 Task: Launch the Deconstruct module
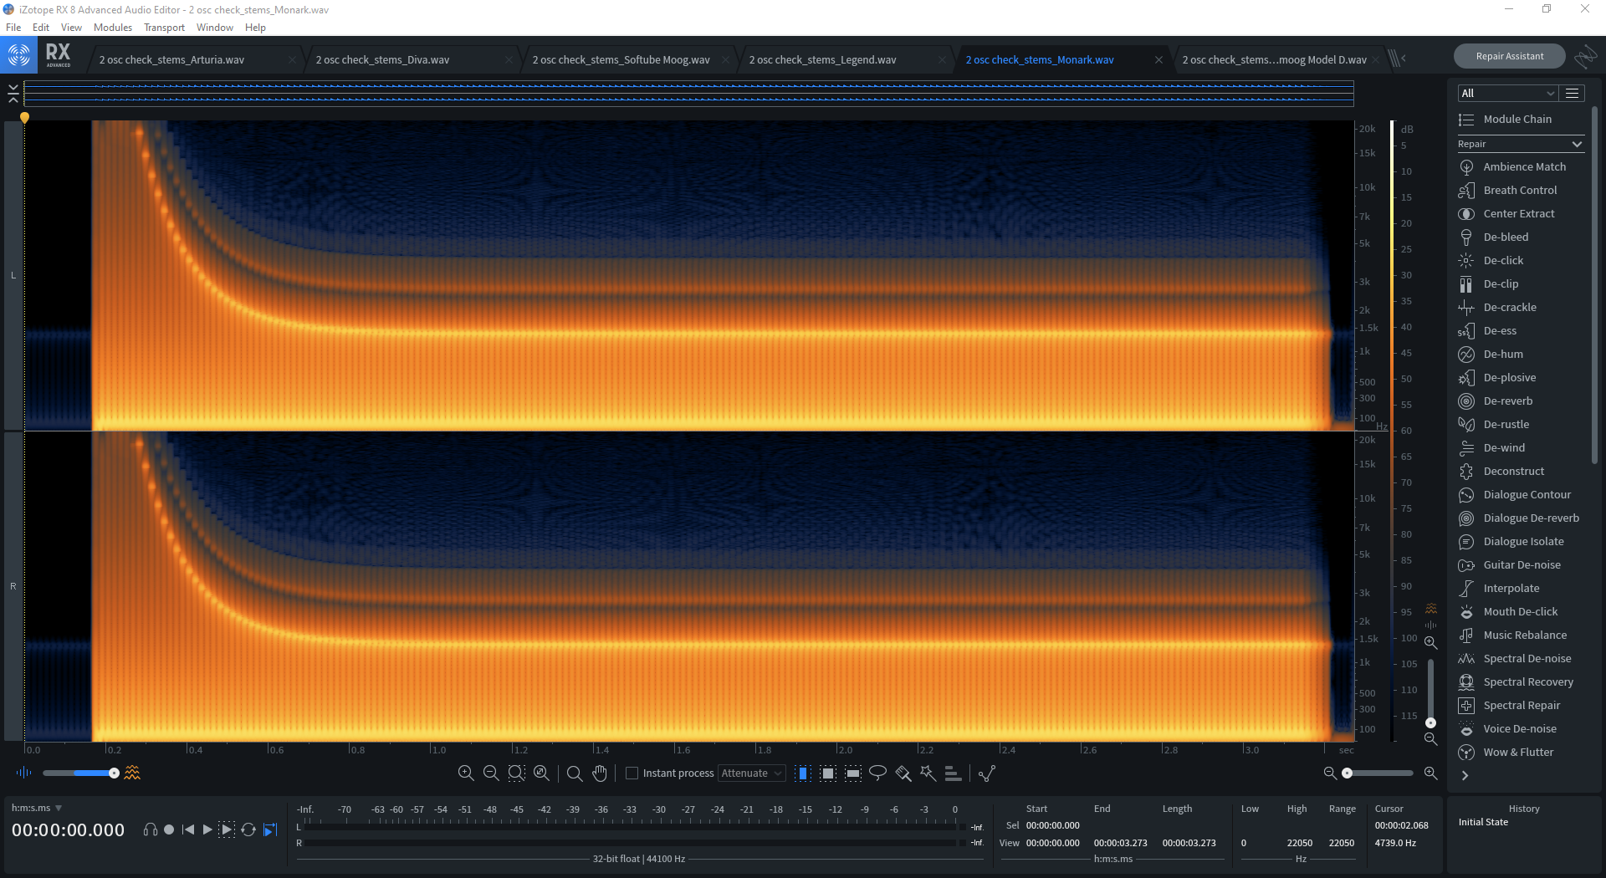click(x=1501, y=472)
